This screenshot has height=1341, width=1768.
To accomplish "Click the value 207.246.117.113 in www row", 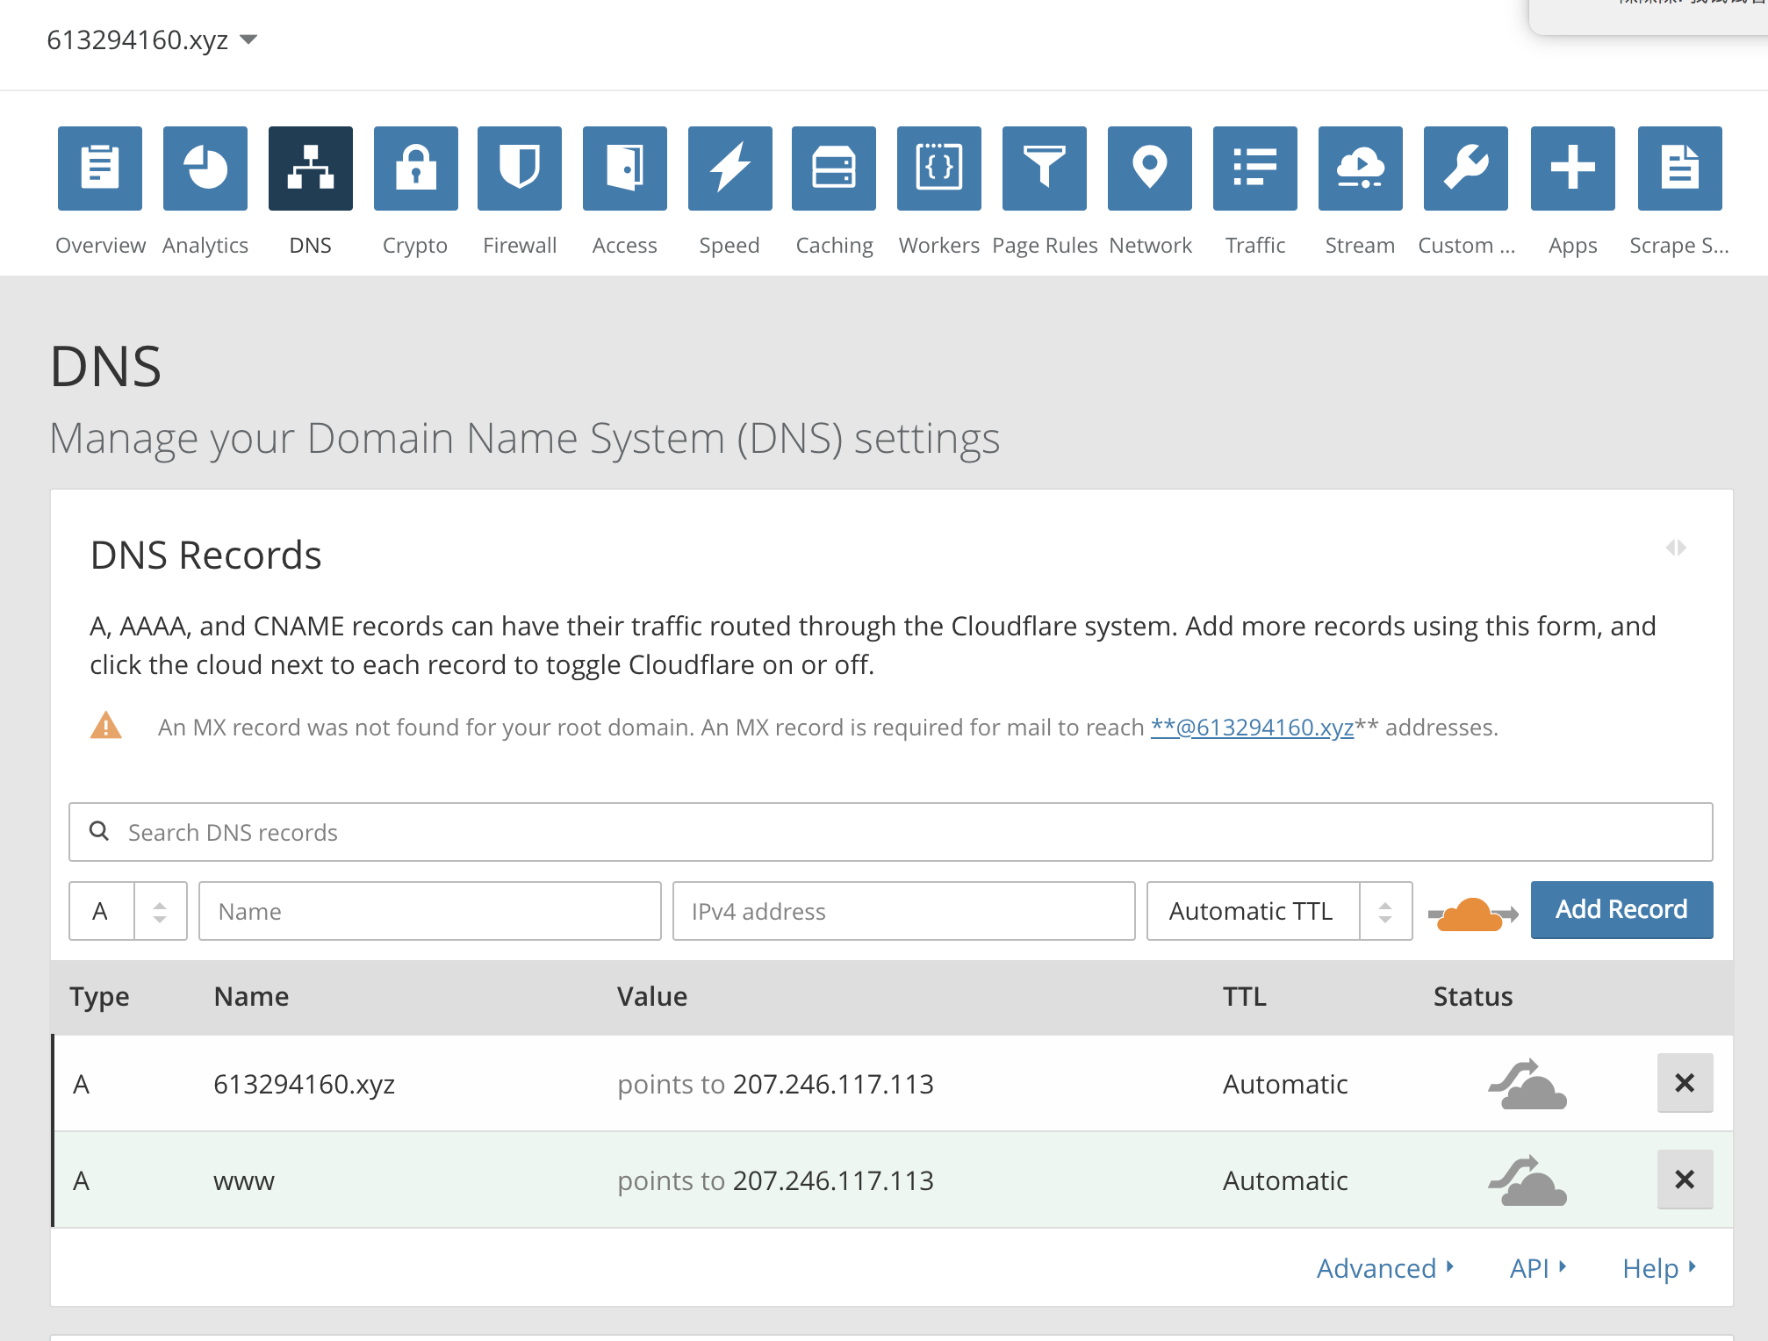I will pos(833,1180).
